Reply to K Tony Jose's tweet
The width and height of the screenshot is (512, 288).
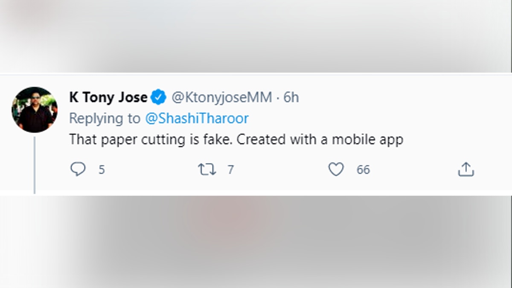(78, 170)
